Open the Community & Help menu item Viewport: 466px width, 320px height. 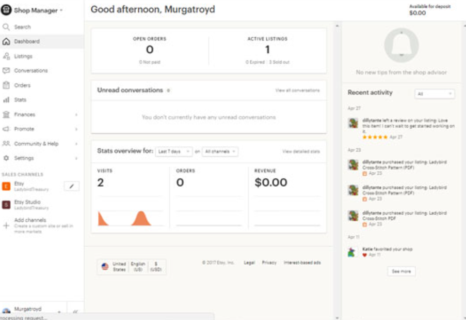pos(36,144)
